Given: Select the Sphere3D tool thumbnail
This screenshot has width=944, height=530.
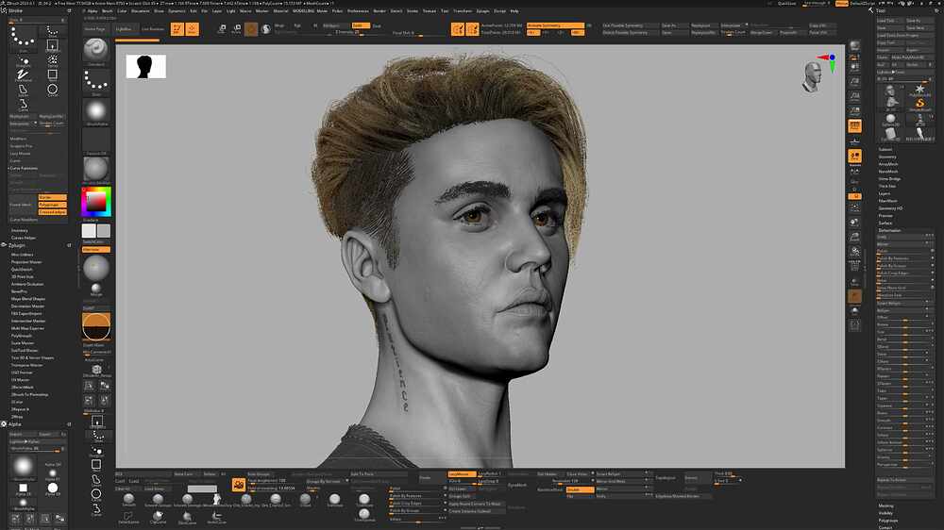Looking at the screenshot, I should (890, 119).
